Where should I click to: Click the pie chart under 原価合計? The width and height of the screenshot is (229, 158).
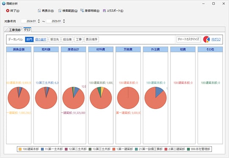[x=73, y=98]
